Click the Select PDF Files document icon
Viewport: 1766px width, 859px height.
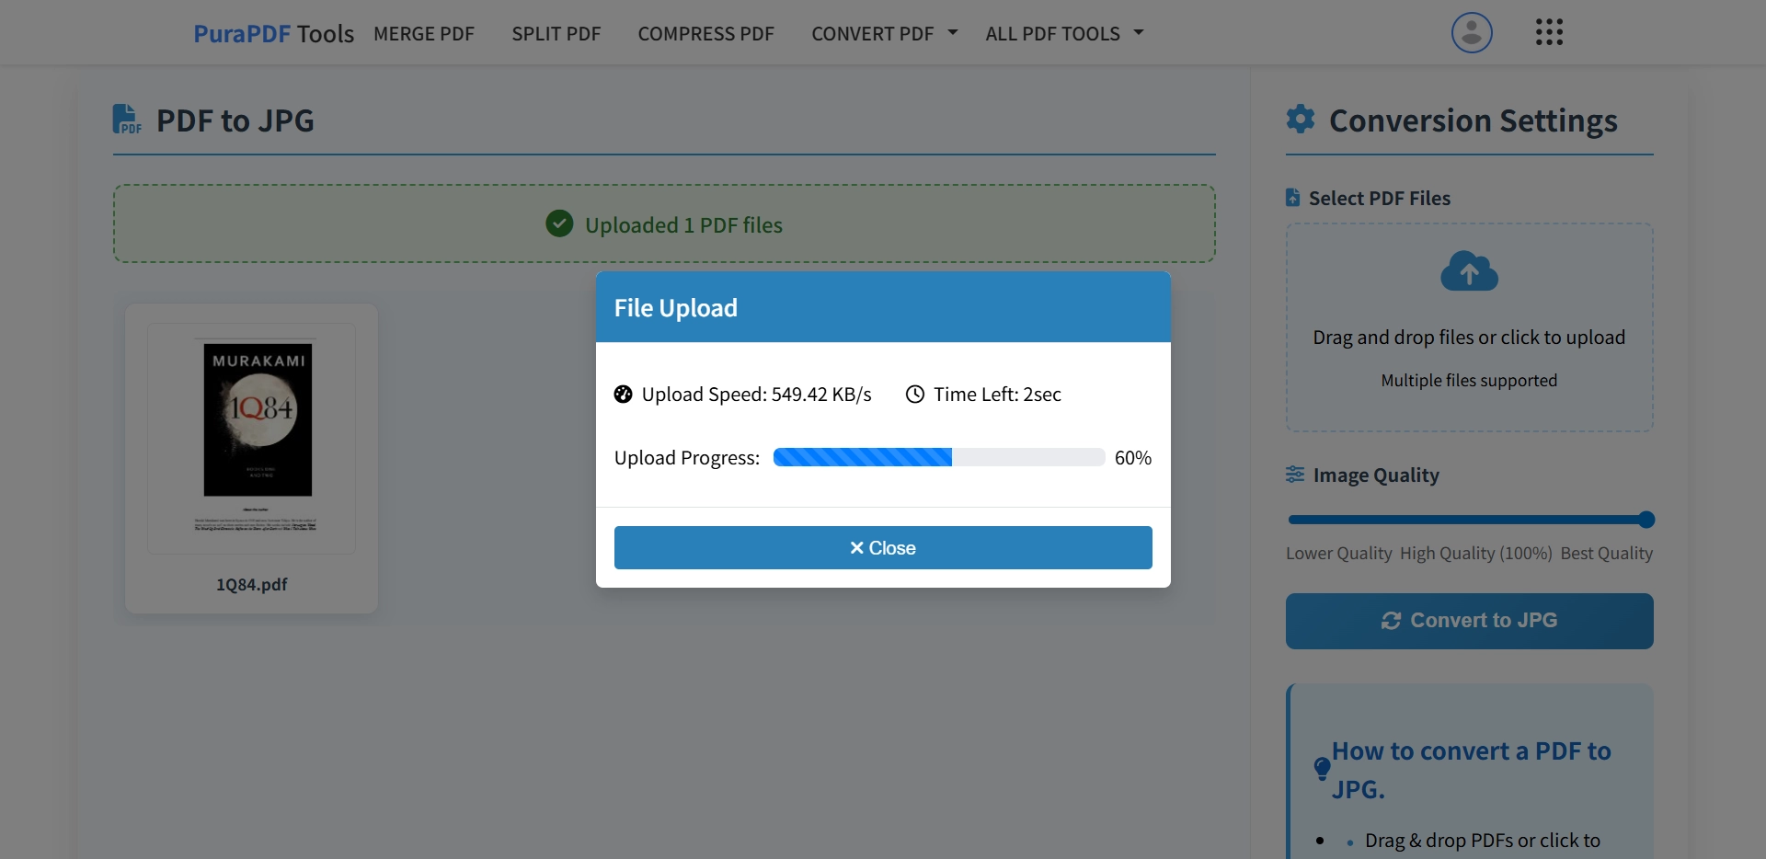click(1292, 197)
